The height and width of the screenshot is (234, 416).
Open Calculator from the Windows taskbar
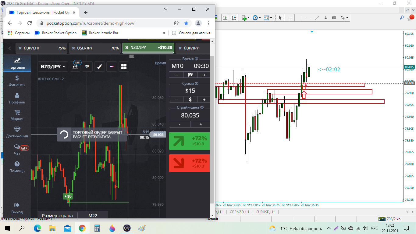(x=98, y=228)
